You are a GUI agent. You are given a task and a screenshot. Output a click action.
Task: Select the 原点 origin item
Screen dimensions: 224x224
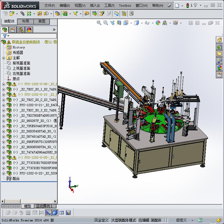(x=16, y=79)
